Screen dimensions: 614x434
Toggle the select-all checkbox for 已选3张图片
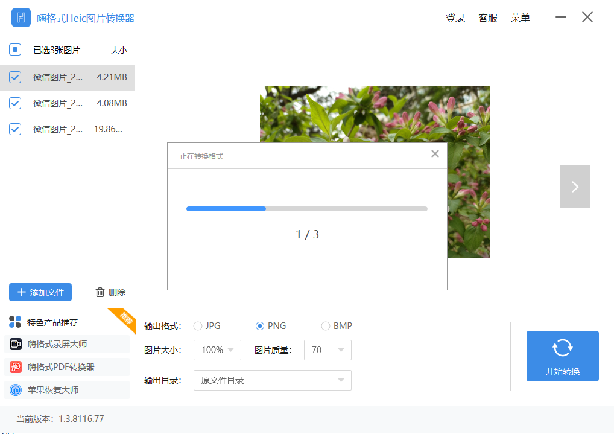pyautogui.click(x=14, y=50)
